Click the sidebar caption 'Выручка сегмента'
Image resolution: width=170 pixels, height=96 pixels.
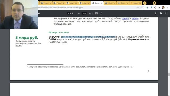coord(25,41)
